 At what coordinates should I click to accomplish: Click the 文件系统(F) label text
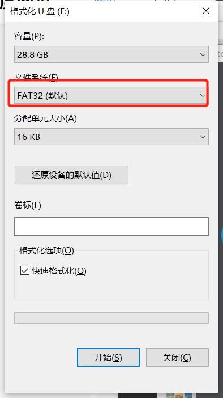(36, 77)
